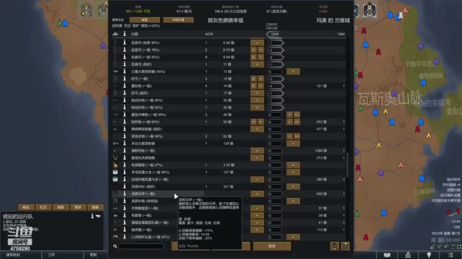Open 需求 tab in caravan panel

(x=78, y=207)
